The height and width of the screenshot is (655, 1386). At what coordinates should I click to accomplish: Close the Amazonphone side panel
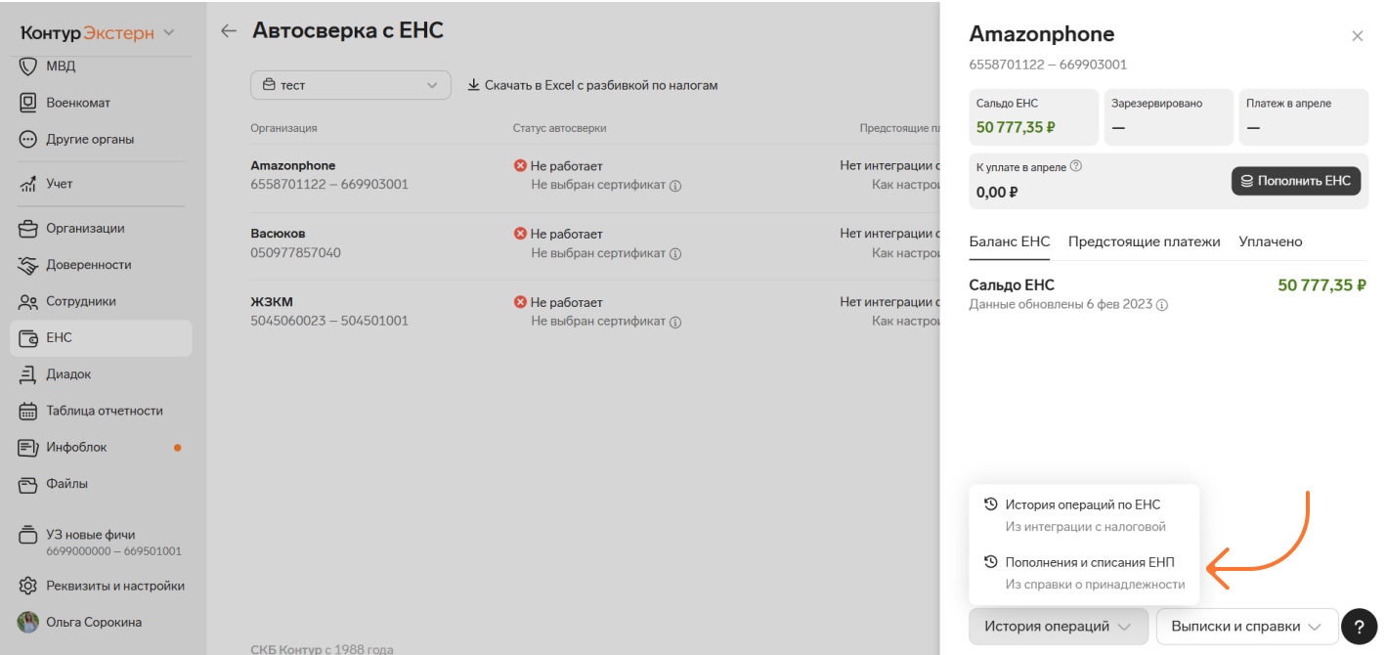click(1357, 36)
